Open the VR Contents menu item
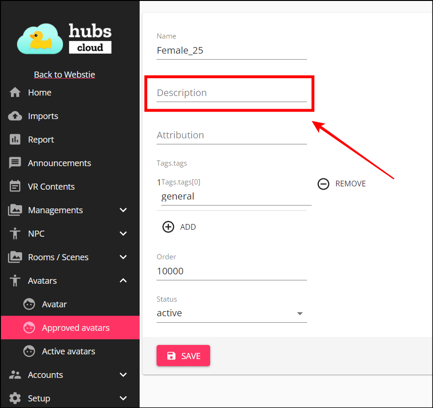433x408 pixels. pos(70,186)
